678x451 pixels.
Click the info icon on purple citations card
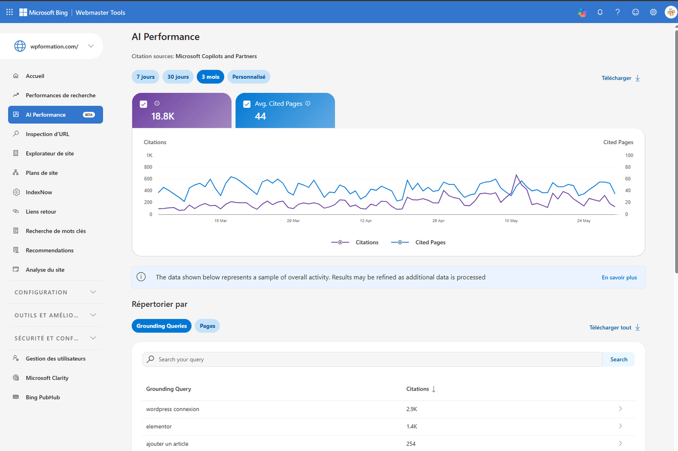(157, 103)
